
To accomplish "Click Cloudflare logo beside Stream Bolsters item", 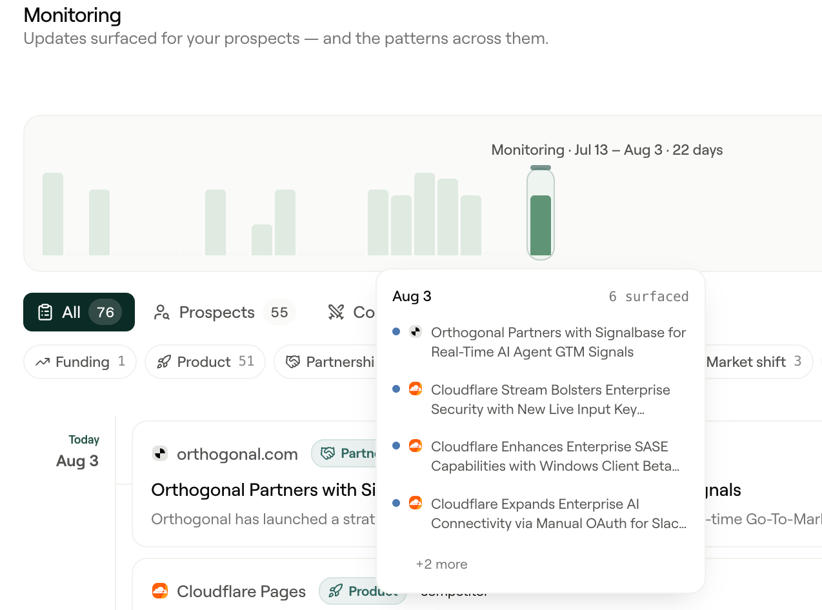I will (416, 389).
